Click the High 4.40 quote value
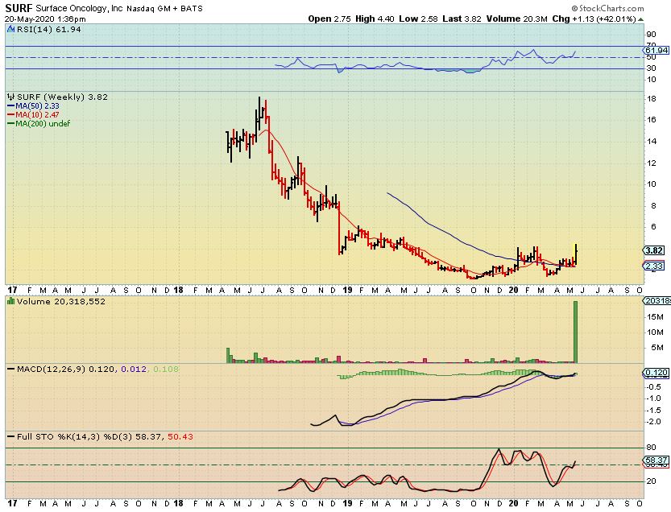Image resolution: width=671 pixels, height=512 pixels. click(x=375, y=19)
